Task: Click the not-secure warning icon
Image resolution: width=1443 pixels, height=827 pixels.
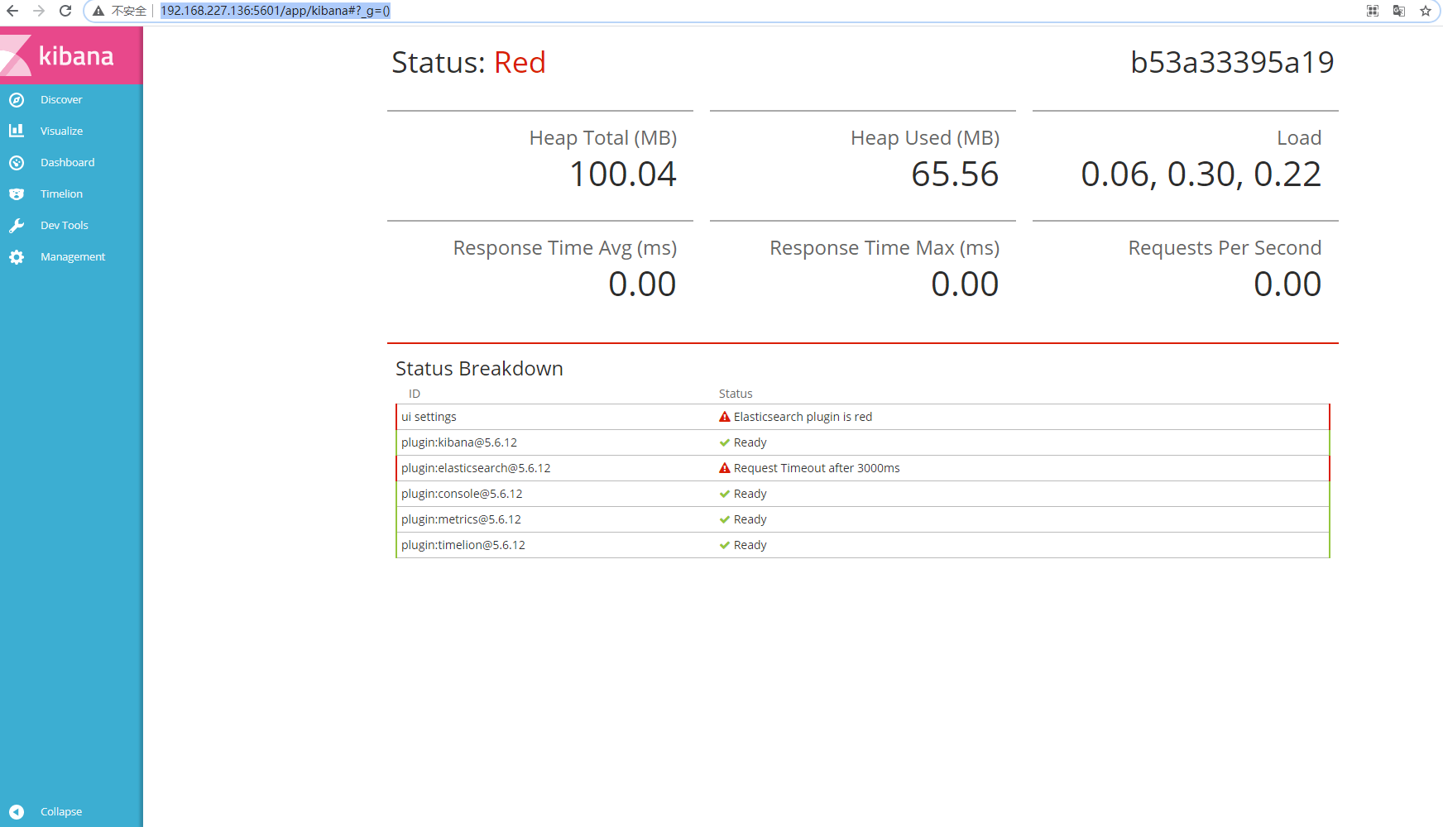Action: (98, 11)
